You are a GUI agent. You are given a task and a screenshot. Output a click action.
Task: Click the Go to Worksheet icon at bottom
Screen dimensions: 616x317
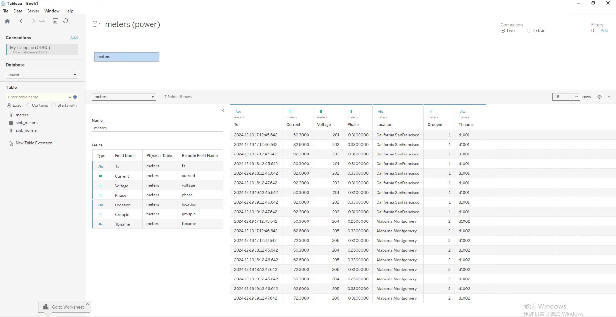pos(46,307)
